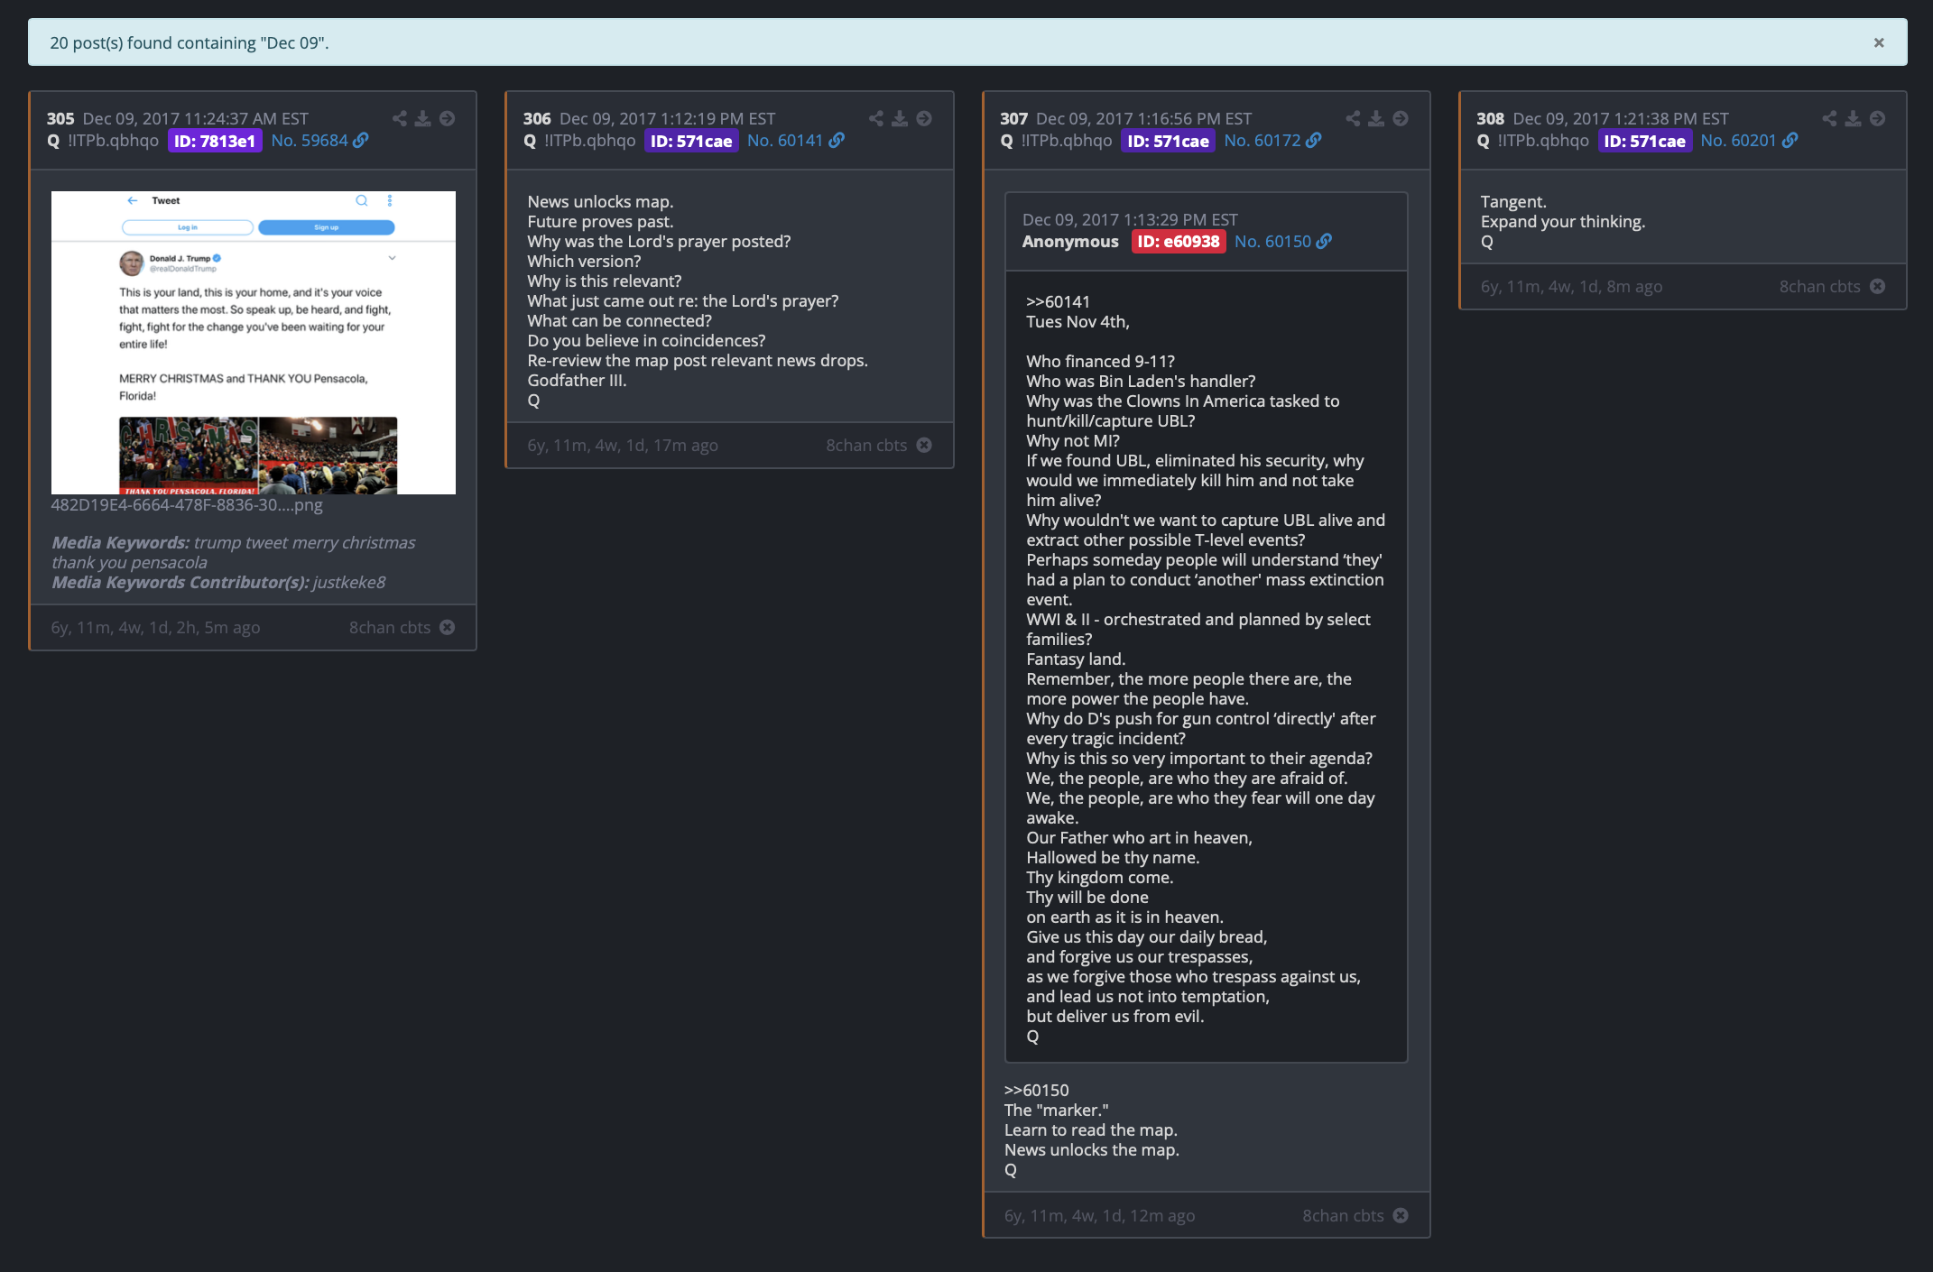Click the "8chan cbts" label on post 308

pyautogui.click(x=1819, y=287)
